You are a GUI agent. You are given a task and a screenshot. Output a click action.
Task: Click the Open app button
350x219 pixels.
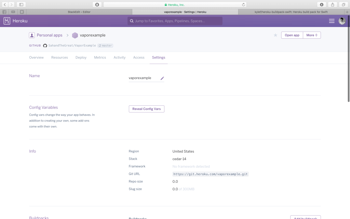[x=292, y=35]
